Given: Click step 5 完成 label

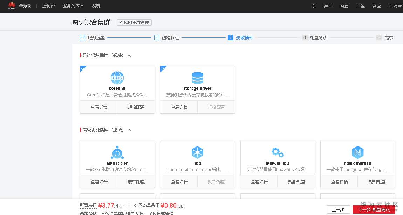Looking at the screenshot, I should click(389, 38).
